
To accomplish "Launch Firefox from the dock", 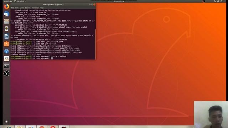I will [6, 7].
